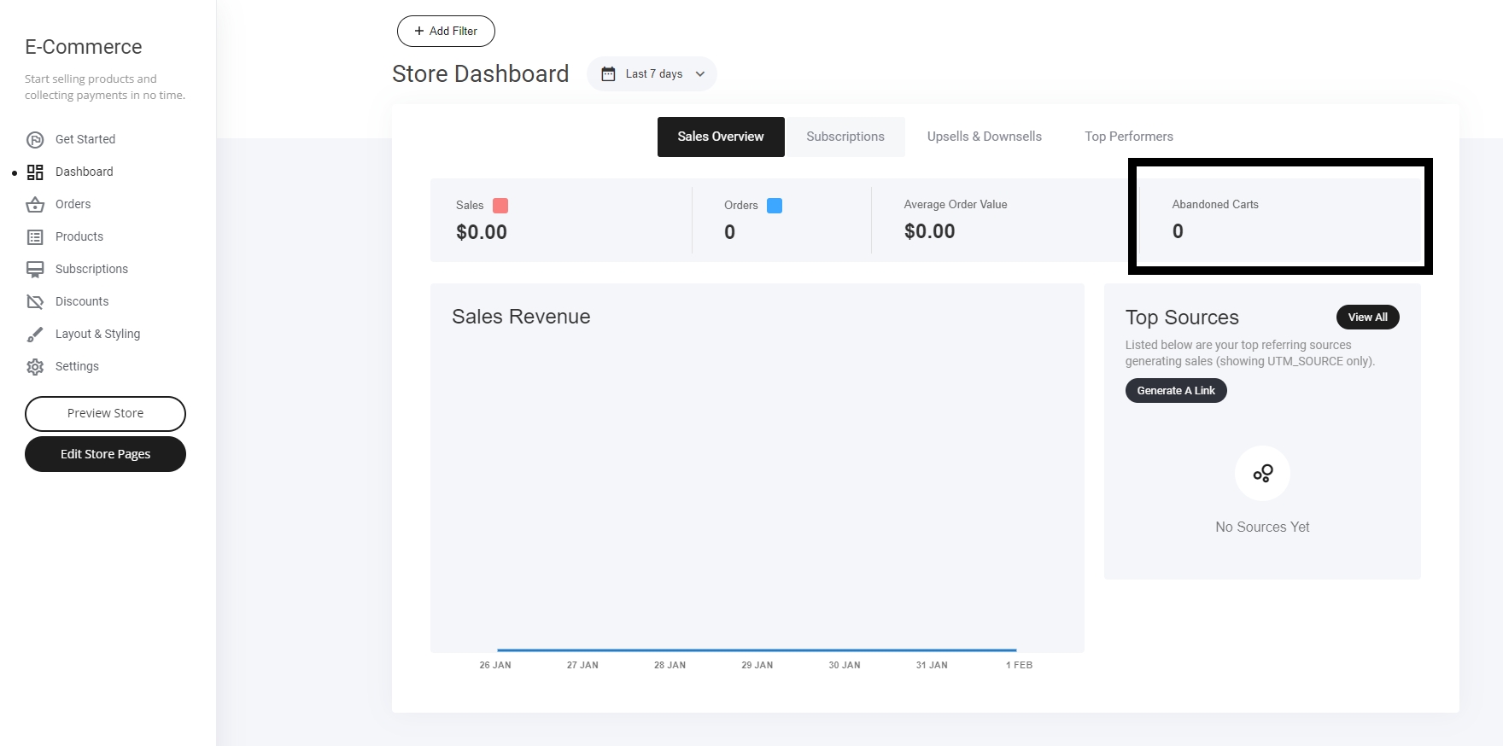
Task: Switch to the Subscriptions tab
Action: click(x=845, y=137)
